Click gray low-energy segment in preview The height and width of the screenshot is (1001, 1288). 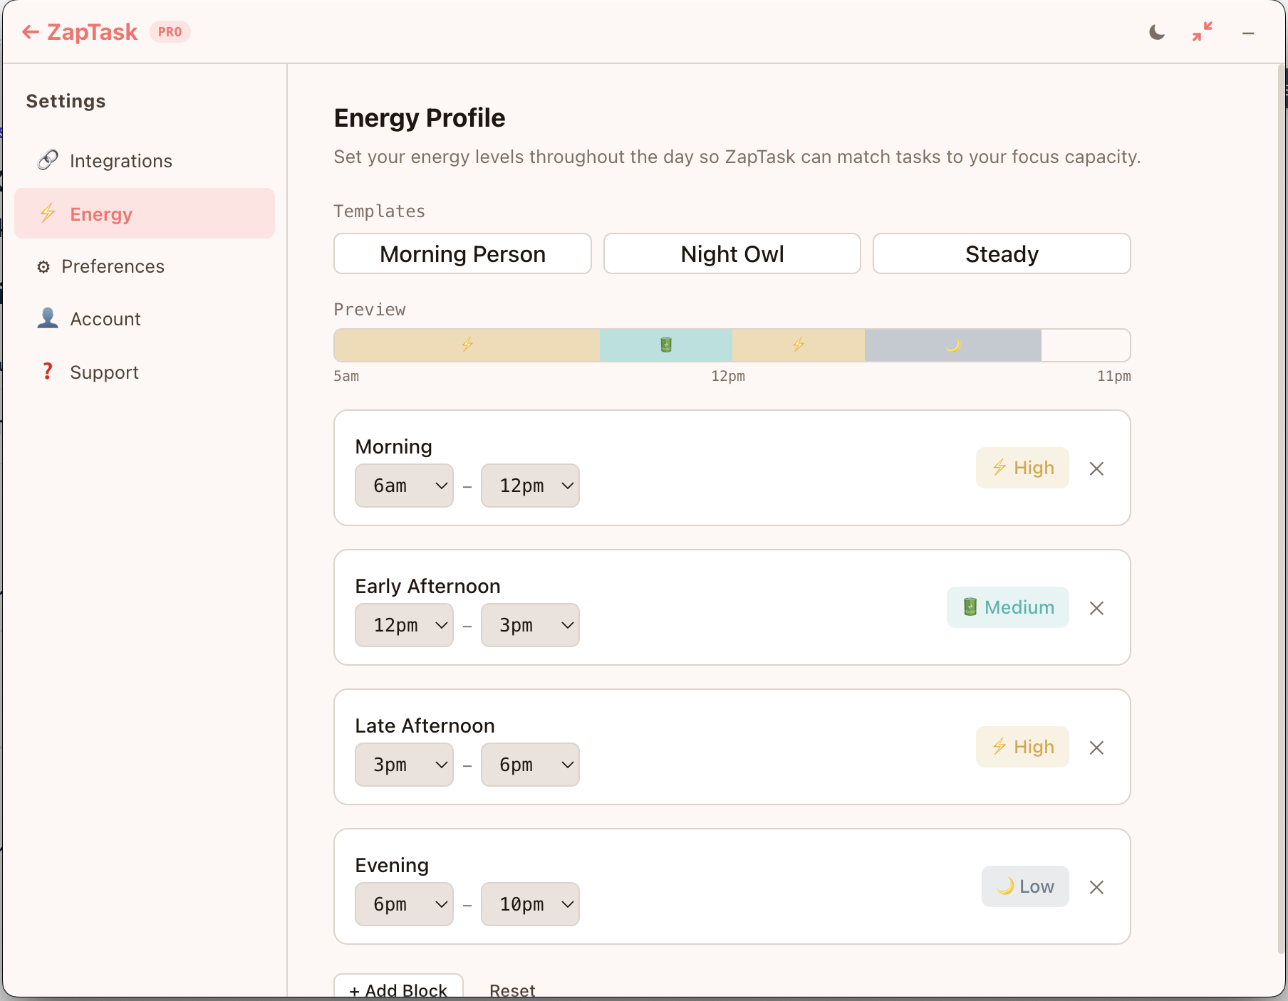point(953,345)
